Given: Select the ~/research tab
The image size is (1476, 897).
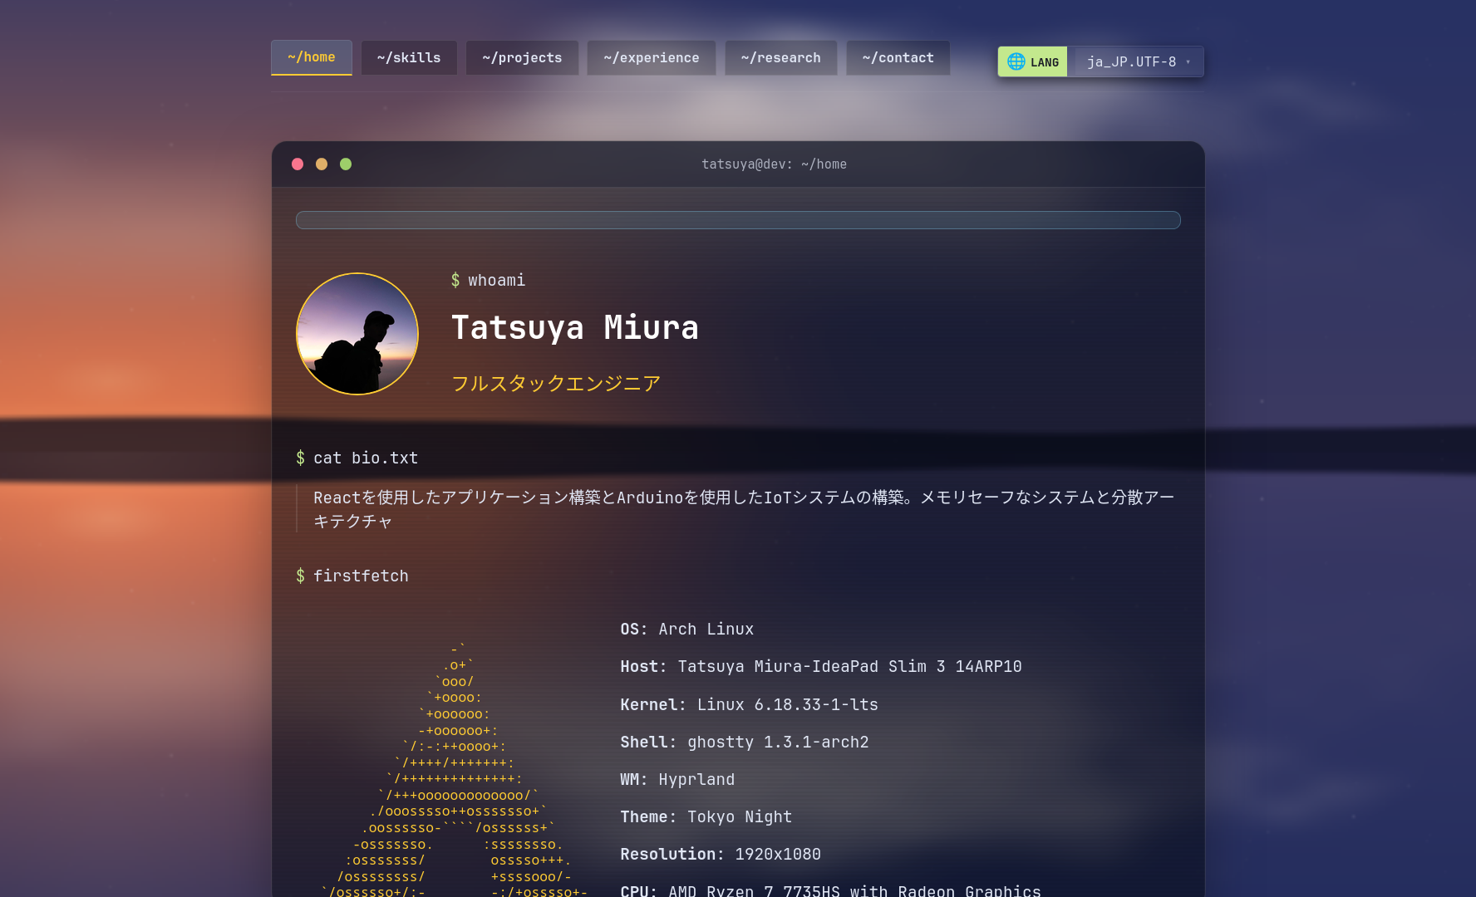Looking at the screenshot, I should (x=781, y=57).
